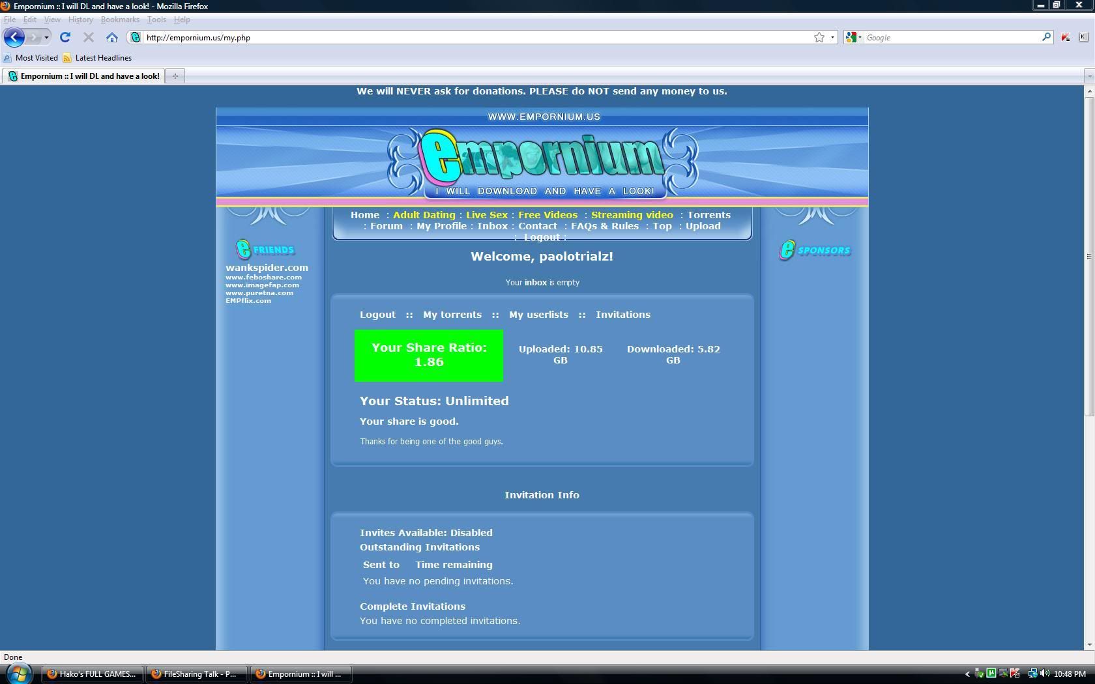Open the new tab plus button

pyautogui.click(x=175, y=76)
